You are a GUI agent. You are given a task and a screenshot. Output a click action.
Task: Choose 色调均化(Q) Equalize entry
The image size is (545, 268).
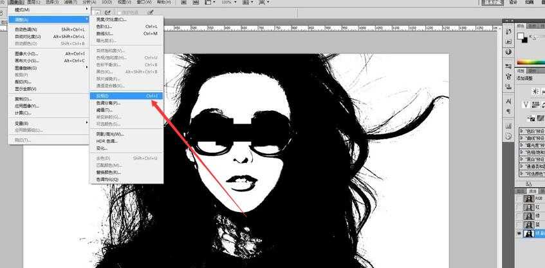pyautogui.click(x=126, y=179)
